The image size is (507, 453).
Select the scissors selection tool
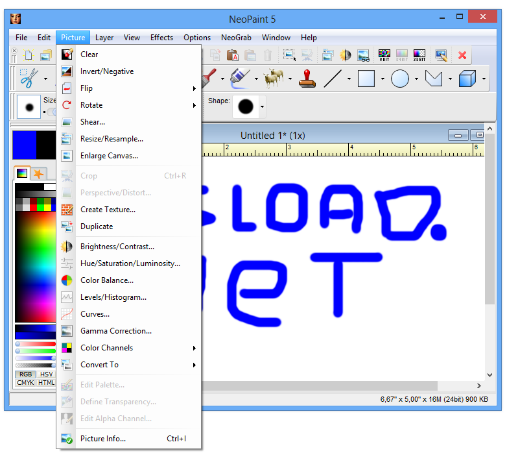coord(29,79)
